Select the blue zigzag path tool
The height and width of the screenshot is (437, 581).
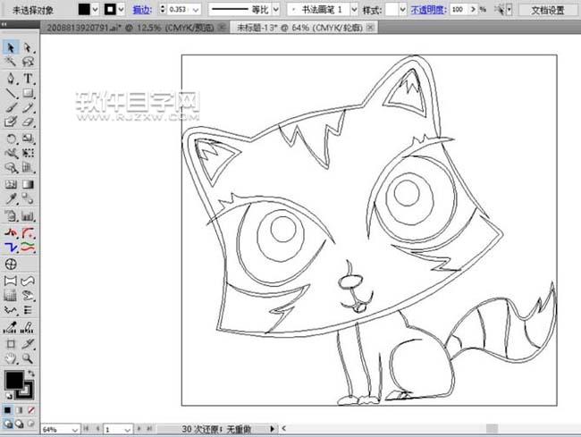11,247
